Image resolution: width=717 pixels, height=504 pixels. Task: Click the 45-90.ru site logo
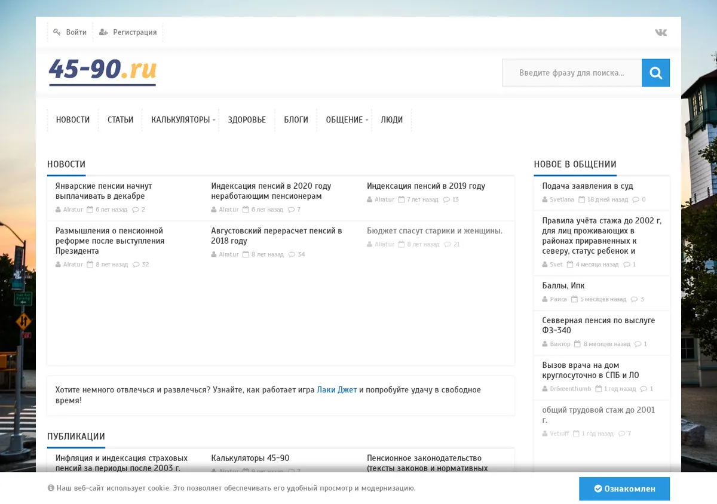103,70
